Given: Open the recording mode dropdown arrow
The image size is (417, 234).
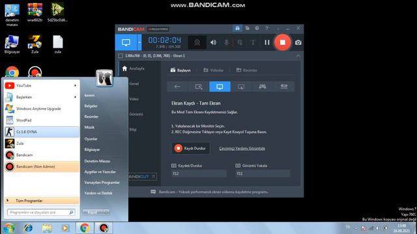Looking at the screenshot, I should [139, 42].
